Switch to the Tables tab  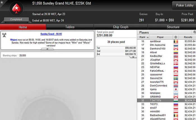(70, 27)
